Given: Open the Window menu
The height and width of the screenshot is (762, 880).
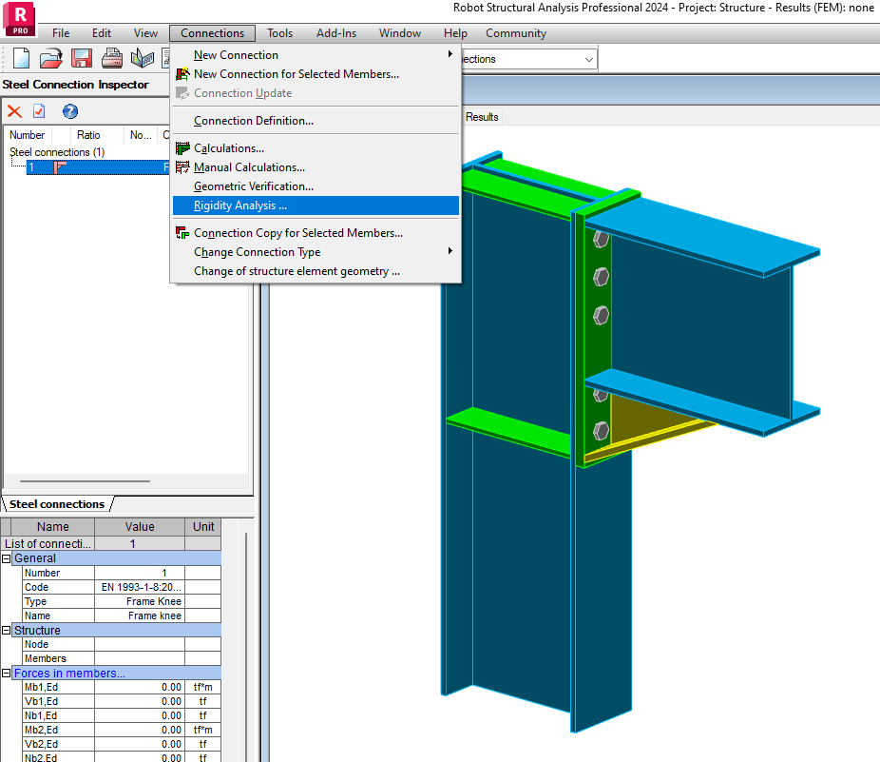Looking at the screenshot, I should tap(399, 33).
